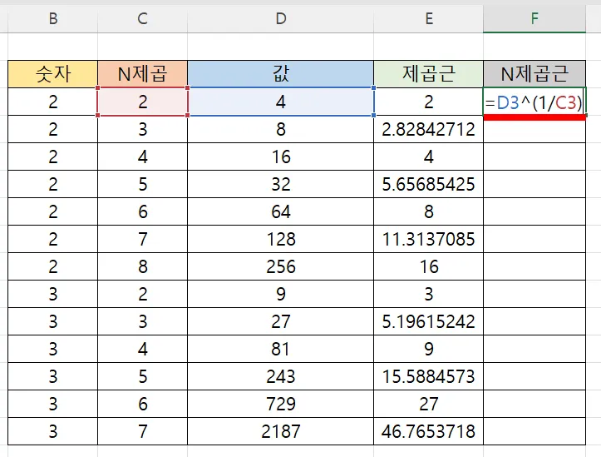Click the 제곱근 cell showing 11.3137085
This screenshot has width=601, height=457.
coord(429,239)
